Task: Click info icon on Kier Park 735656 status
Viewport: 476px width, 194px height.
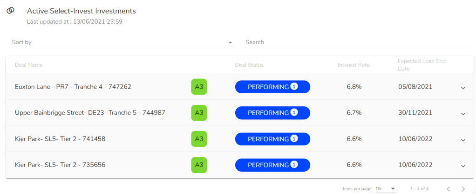Action: tap(294, 165)
